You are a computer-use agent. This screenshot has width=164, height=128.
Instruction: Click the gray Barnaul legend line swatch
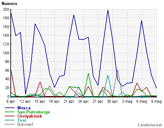pos(9,124)
